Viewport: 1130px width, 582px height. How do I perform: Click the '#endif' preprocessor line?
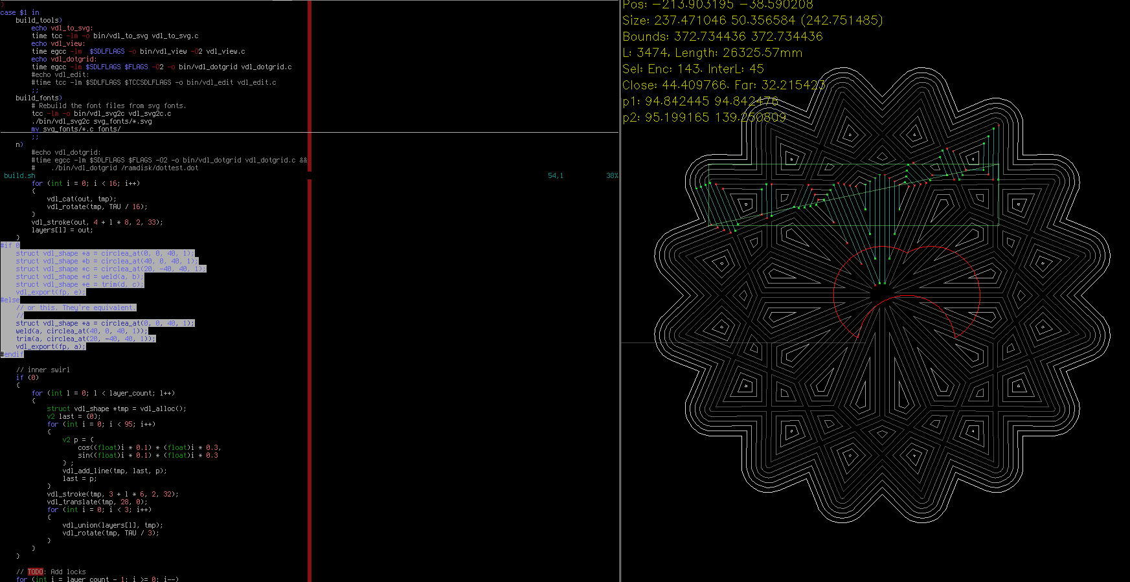12,354
